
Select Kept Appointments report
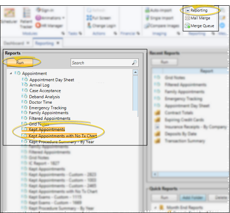pyautogui.click(x=47, y=130)
